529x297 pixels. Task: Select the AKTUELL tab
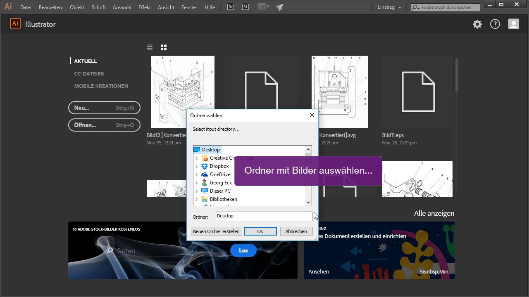tap(86, 61)
